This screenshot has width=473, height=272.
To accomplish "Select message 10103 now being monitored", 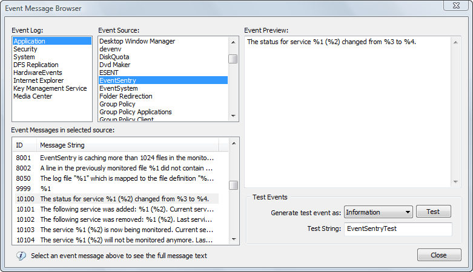I will (117, 230).
